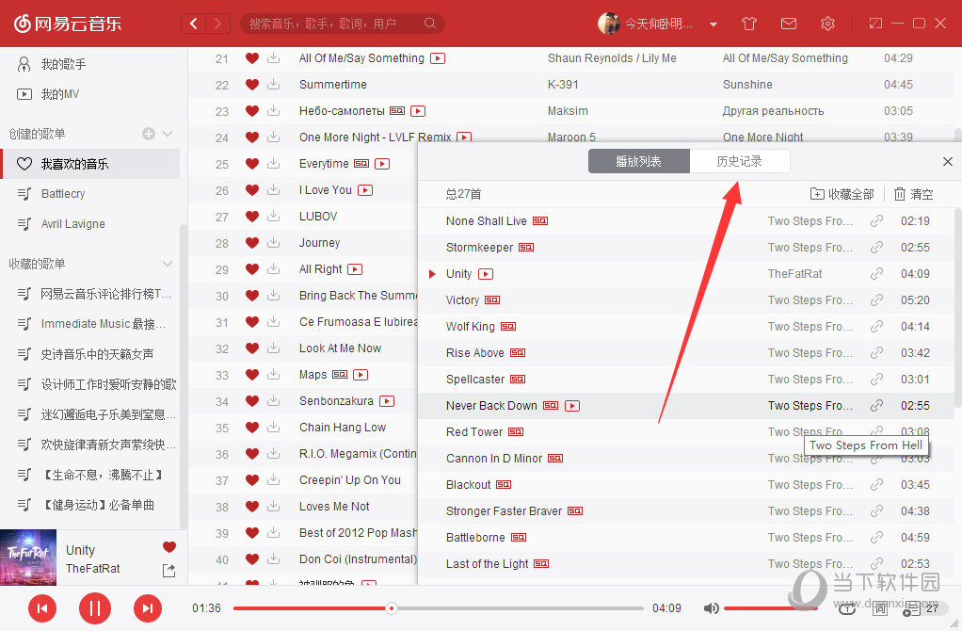962x631 pixels.
Task: Toggle the lyrics (词) button in bottom bar
Action: tap(879, 608)
